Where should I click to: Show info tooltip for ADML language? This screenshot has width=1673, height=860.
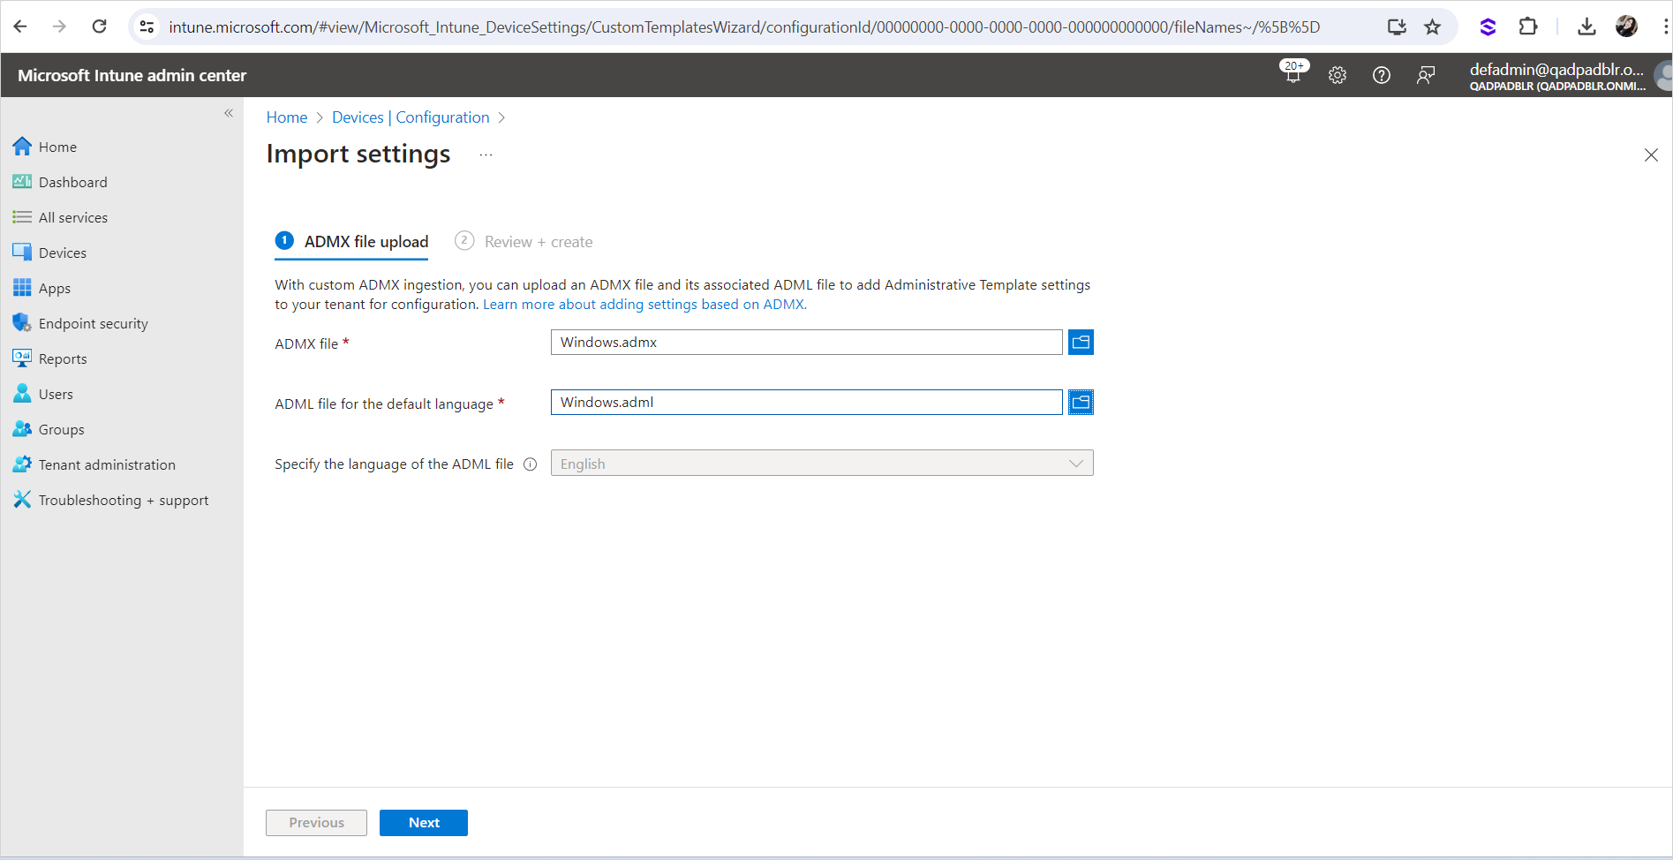(530, 464)
